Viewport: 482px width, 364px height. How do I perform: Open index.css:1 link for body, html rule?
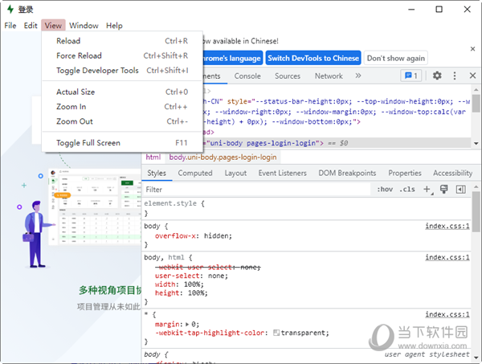point(447,257)
